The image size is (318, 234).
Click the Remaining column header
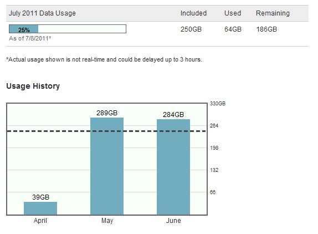tap(273, 13)
